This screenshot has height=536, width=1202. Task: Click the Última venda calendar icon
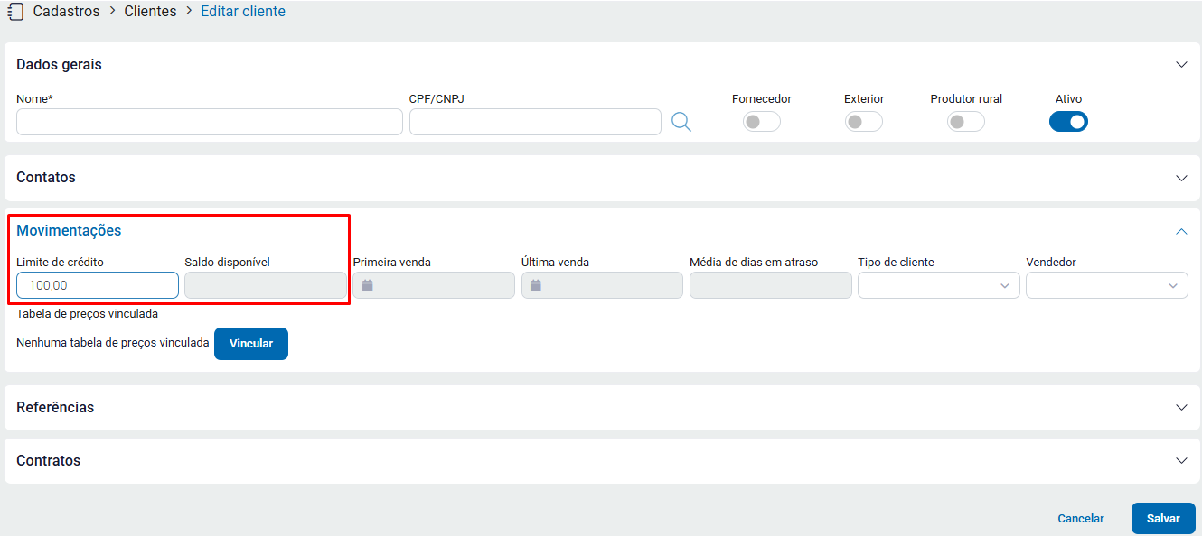[x=536, y=285]
